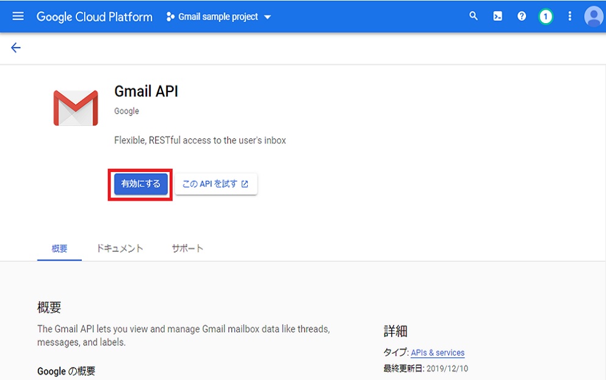Expand the Gmail sample project selector

click(217, 16)
